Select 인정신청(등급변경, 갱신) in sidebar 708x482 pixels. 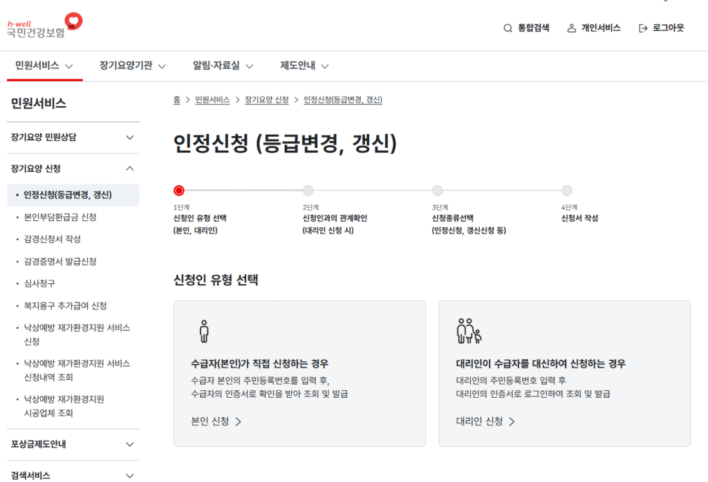tap(73, 195)
